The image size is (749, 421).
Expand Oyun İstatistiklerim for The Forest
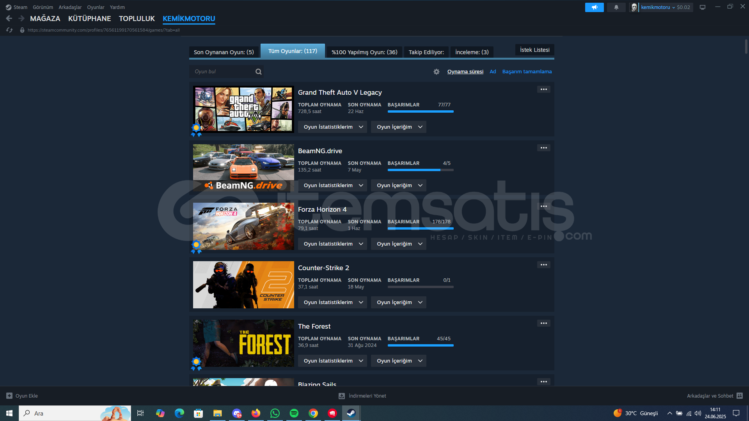click(332, 361)
